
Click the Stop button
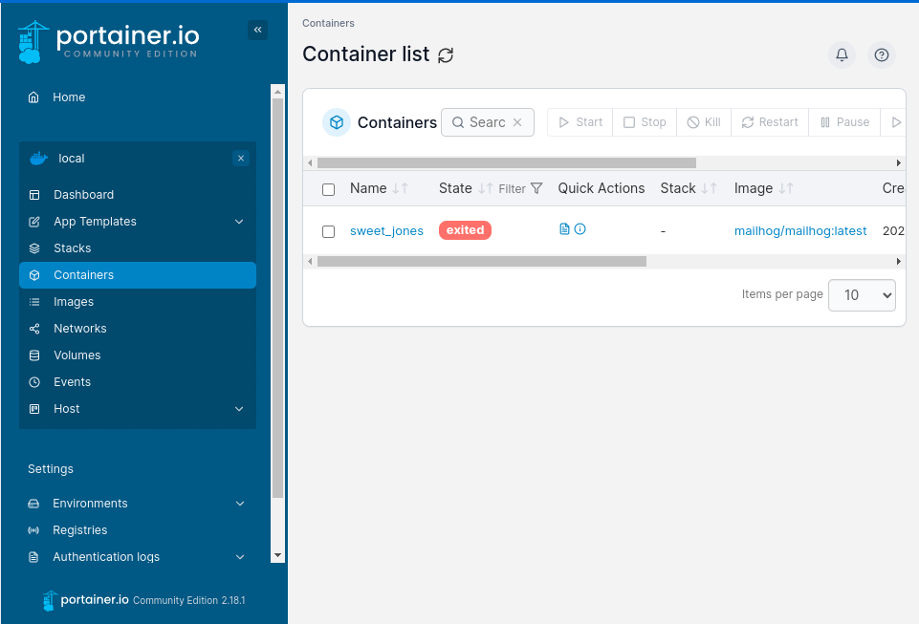point(645,122)
